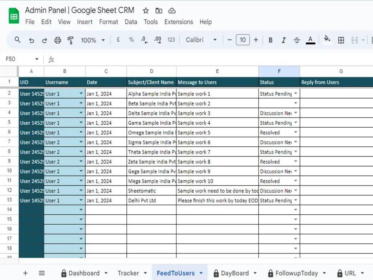This screenshot has height=280, width=373.
Task: Toggle bold formatting
Action: pyautogui.click(x=270, y=40)
